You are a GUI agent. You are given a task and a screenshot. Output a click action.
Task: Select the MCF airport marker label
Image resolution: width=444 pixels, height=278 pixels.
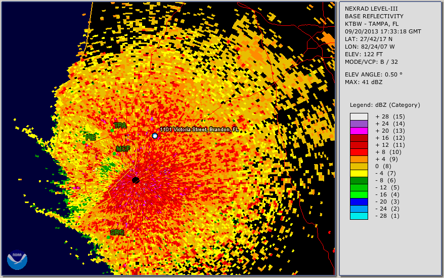point(123,149)
